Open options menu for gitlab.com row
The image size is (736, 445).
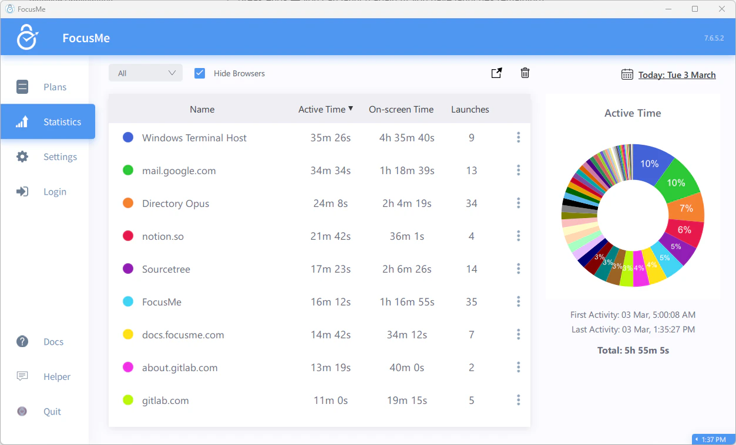click(518, 400)
